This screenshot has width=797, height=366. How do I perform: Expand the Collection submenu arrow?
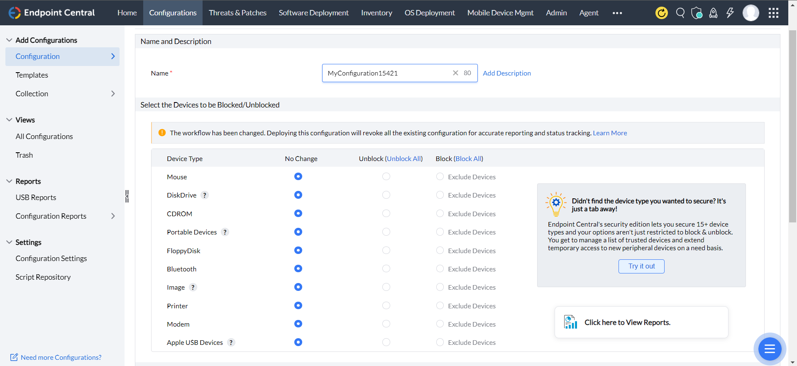tap(113, 94)
